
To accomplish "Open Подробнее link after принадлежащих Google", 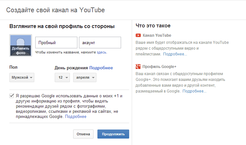I will (76, 117).
